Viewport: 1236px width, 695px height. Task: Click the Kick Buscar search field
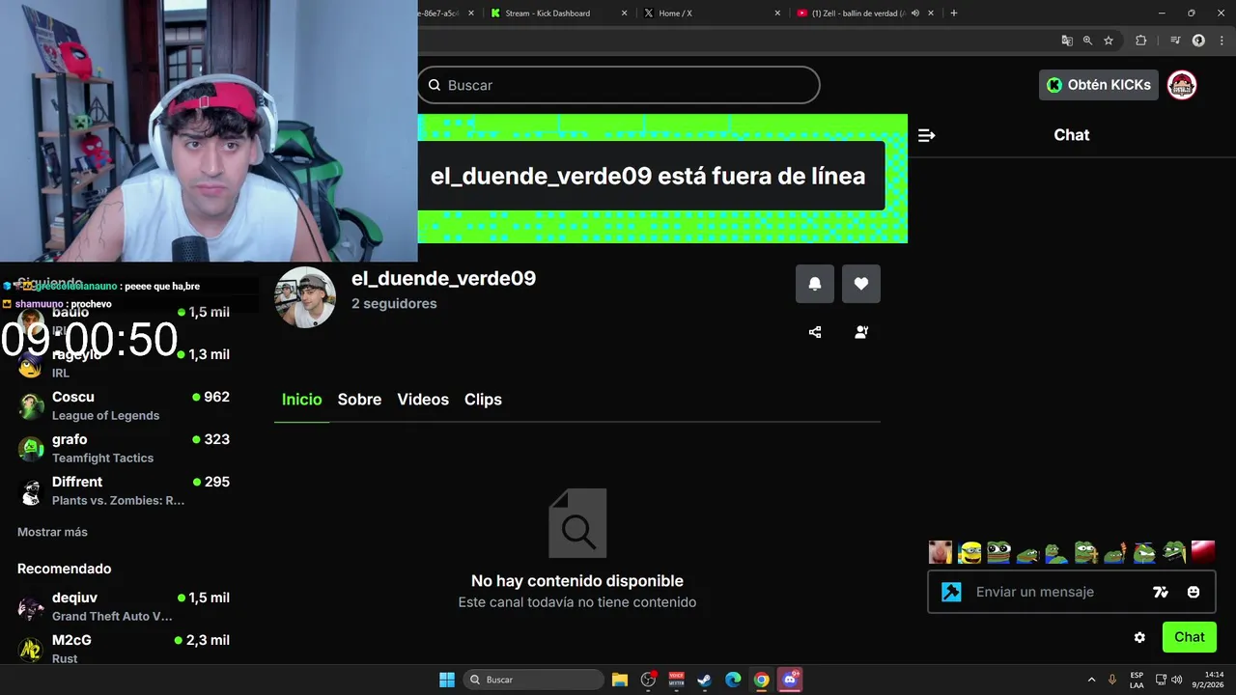pos(619,85)
